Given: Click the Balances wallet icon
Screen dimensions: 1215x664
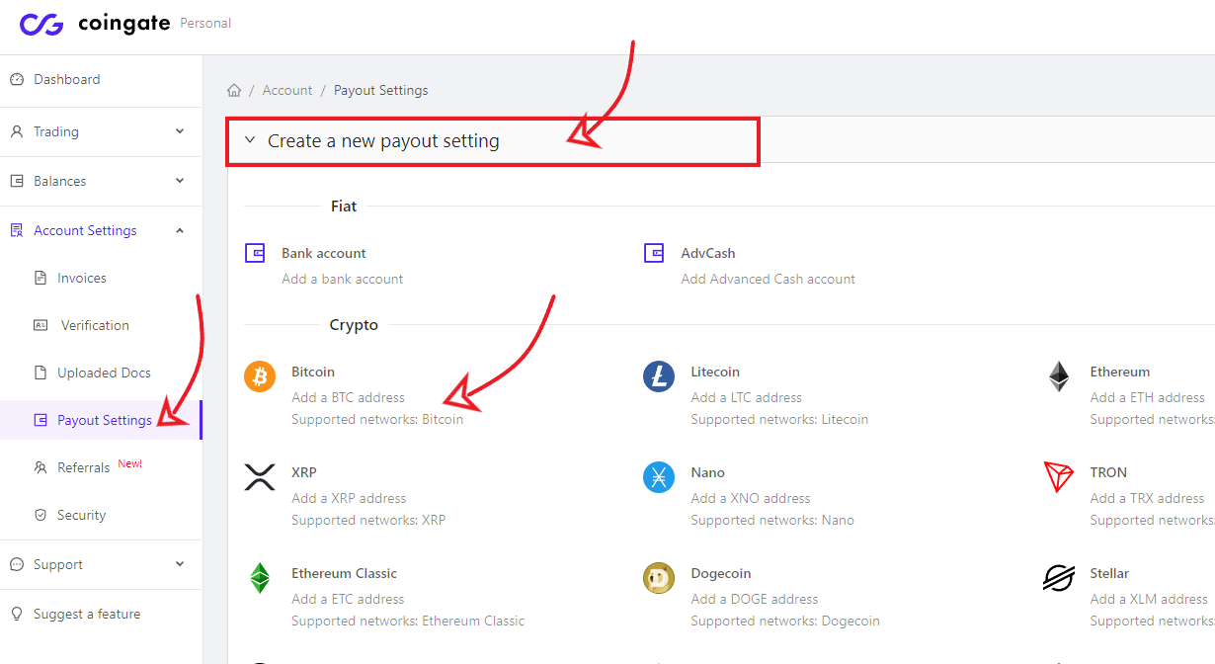Looking at the screenshot, I should tap(16, 181).
